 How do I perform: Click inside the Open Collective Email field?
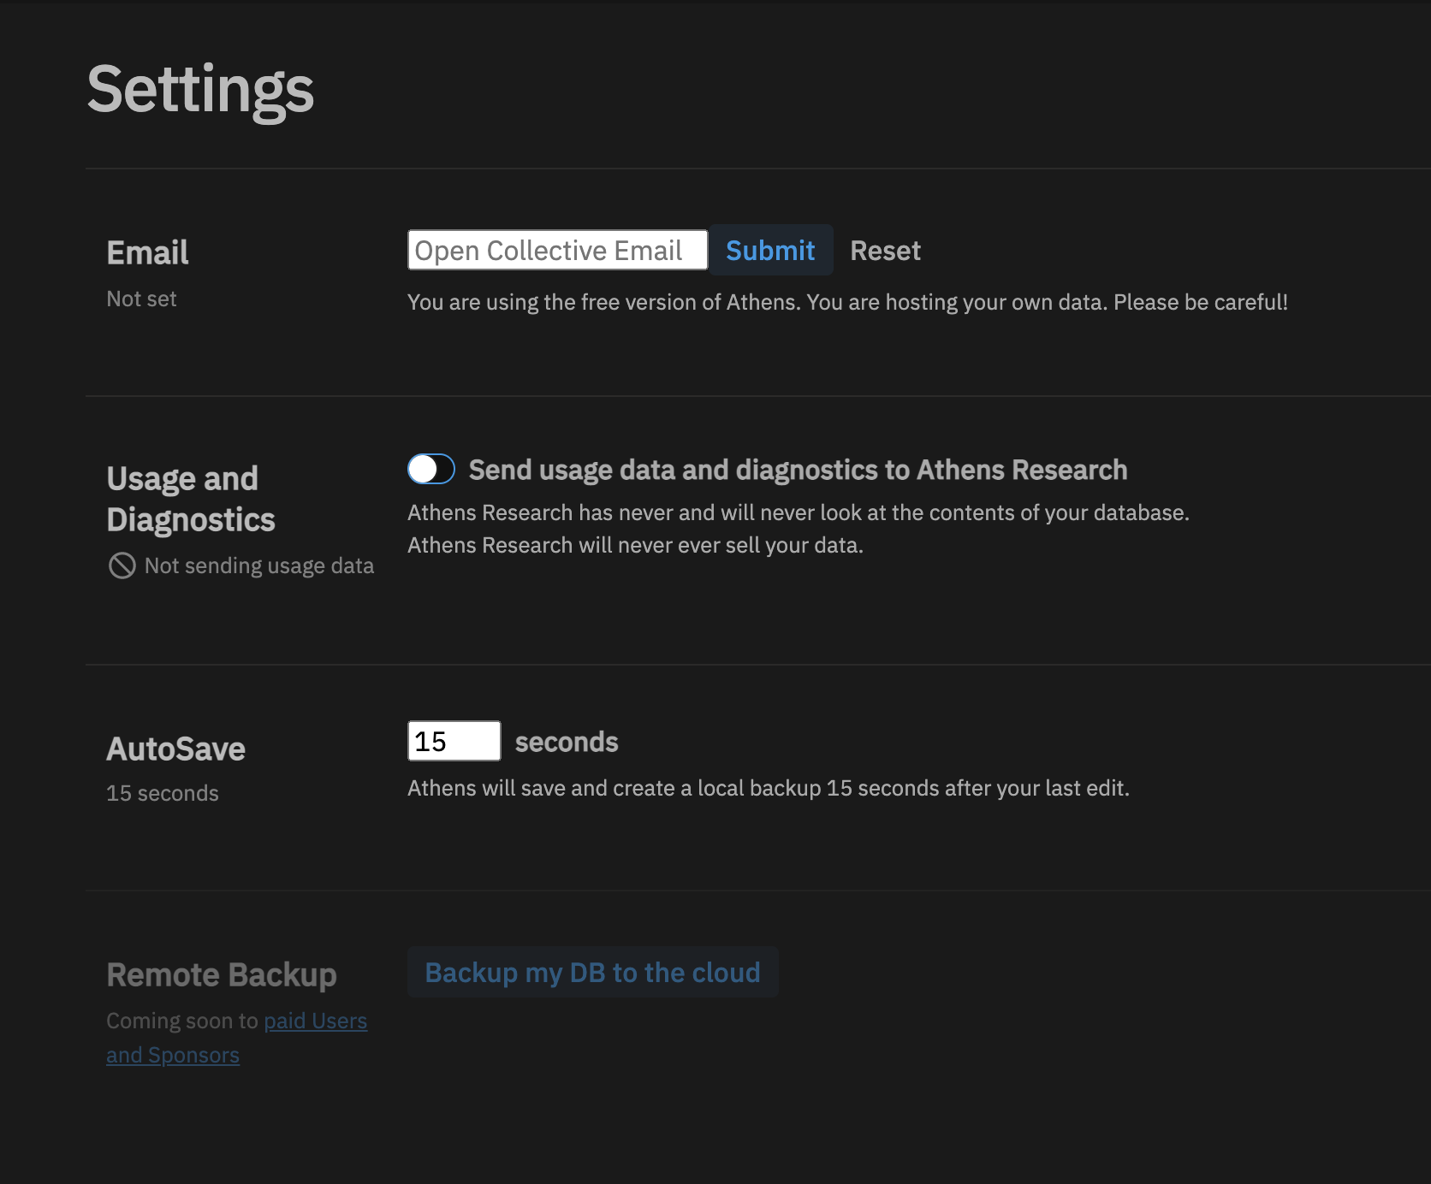[556, 250]
